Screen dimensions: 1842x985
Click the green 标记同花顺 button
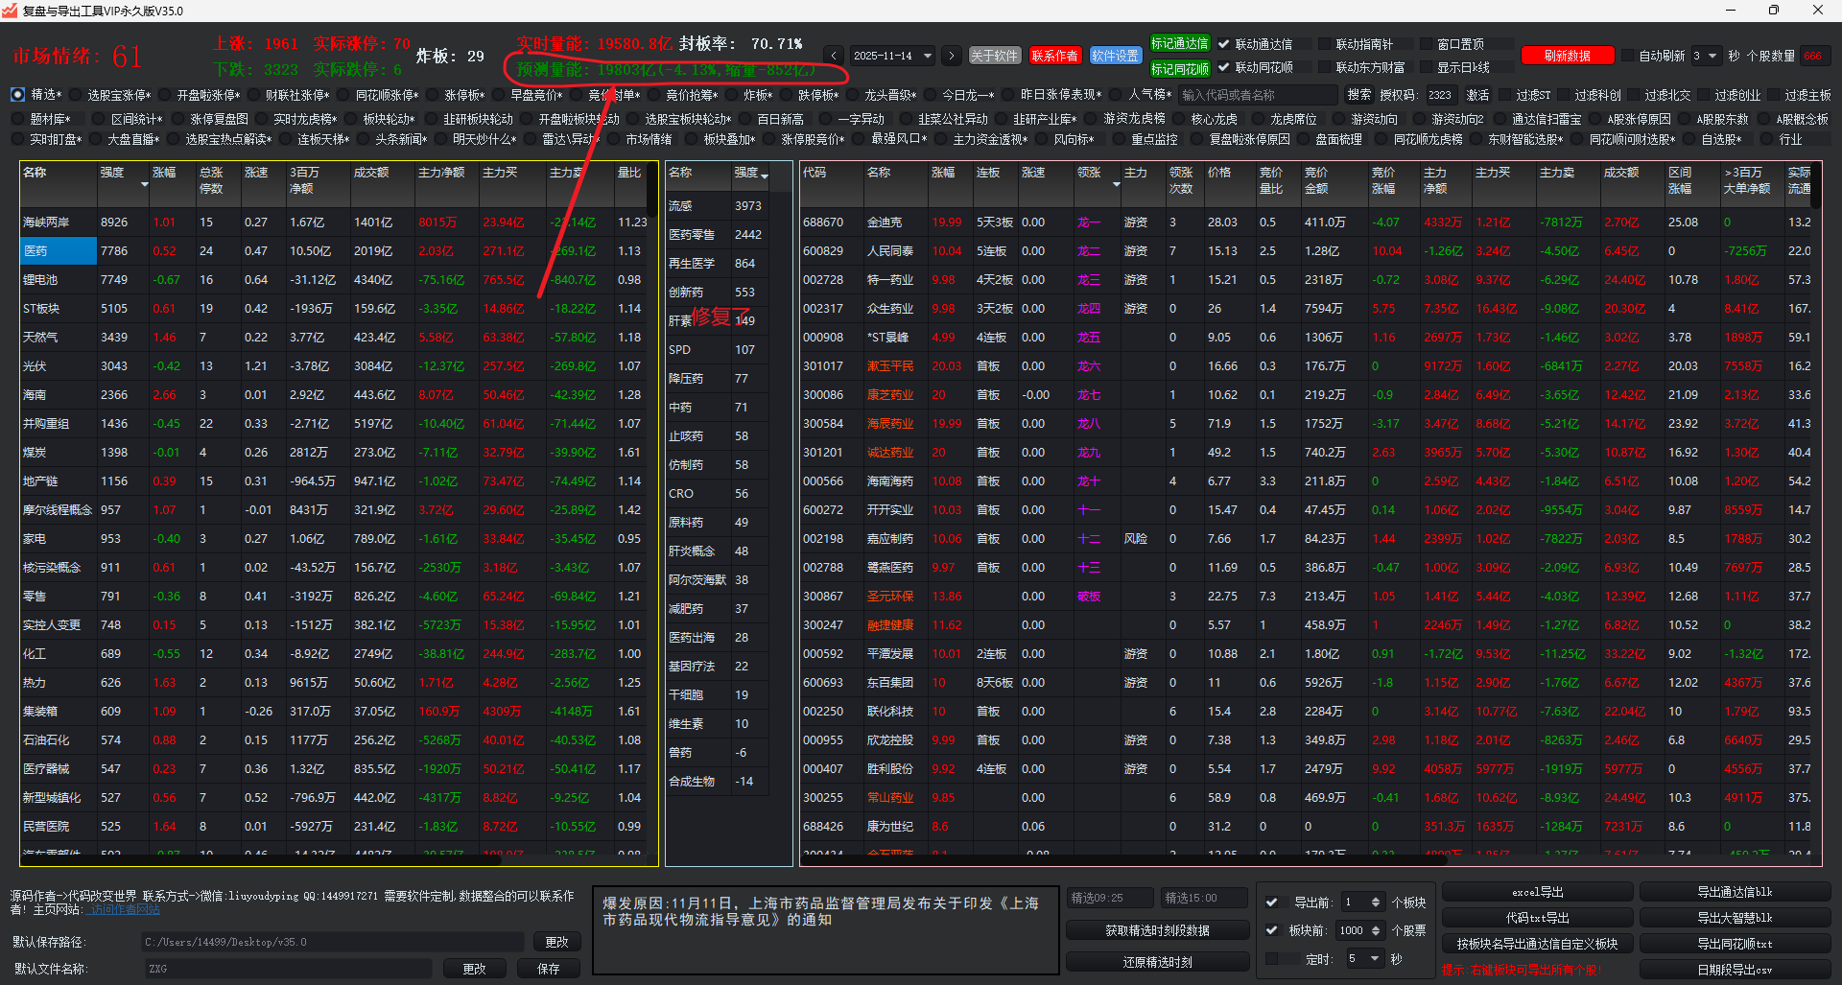(x=1180, y=68)
